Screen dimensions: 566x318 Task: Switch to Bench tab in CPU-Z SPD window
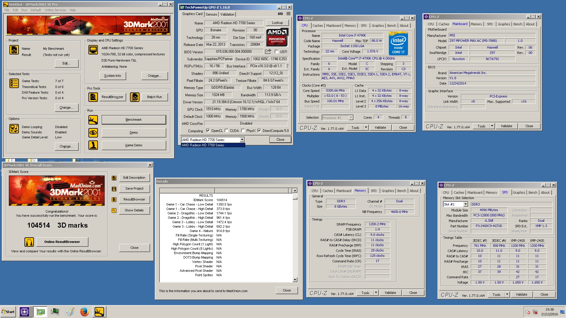click(x=533, y=193)
